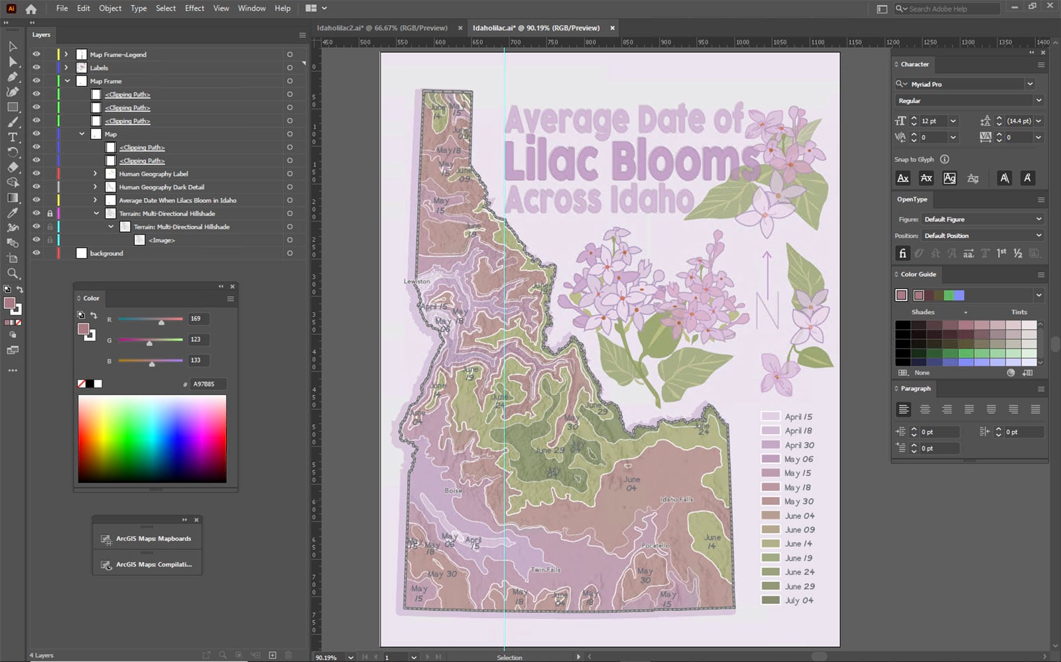Pick the Type tool in toolbar
Image resolution: width=1061 pixels, height=662 pixels.
(13, 137)
